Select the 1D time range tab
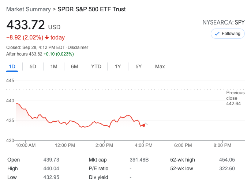 click(12, 67)
